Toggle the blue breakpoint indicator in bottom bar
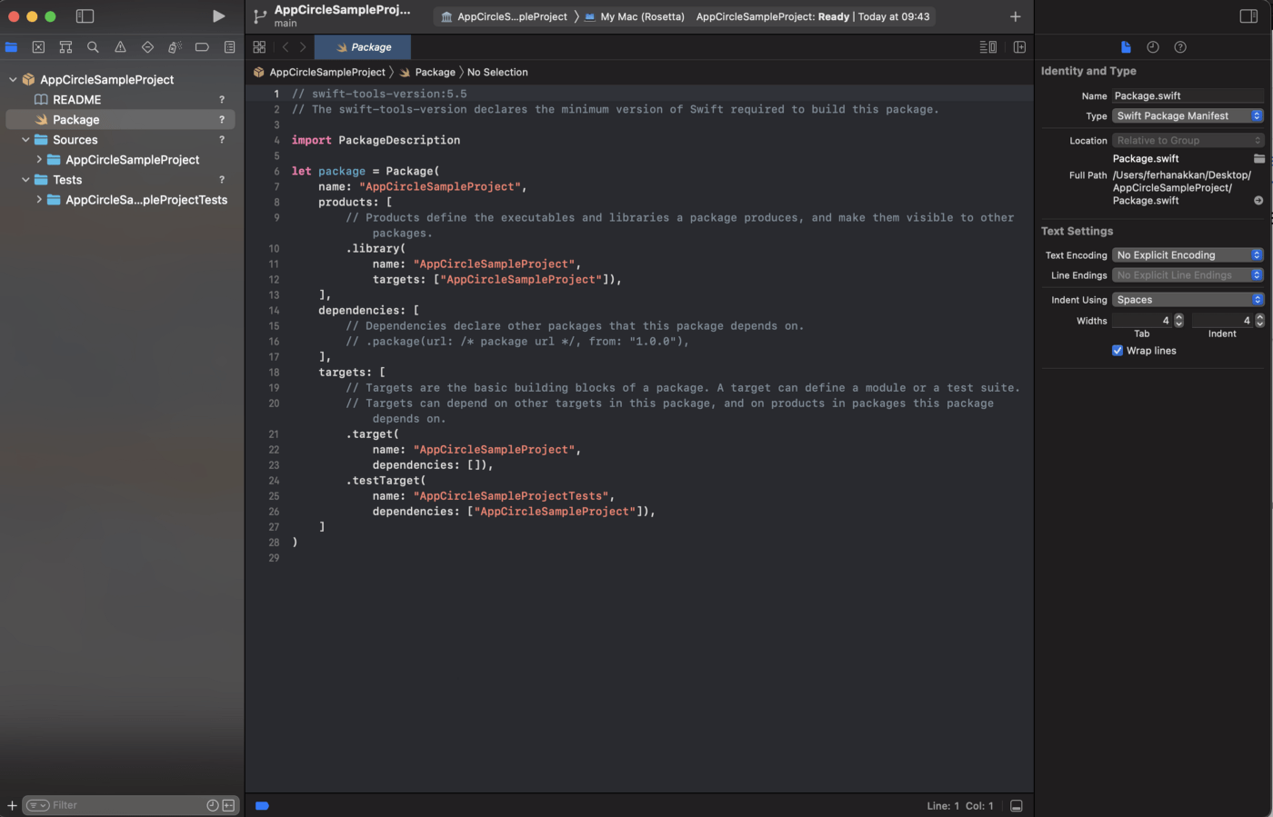 [262, 806]
